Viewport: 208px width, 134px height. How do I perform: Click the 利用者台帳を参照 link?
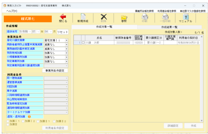pos(167,11)
